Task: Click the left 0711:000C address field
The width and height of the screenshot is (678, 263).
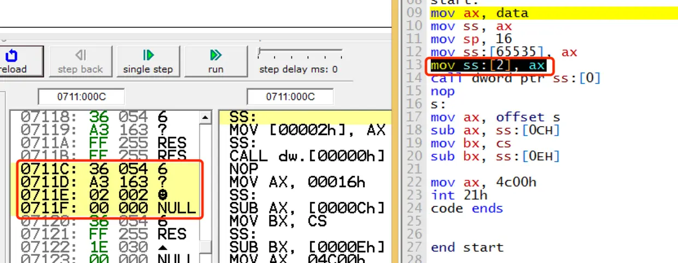Action: [81, 97]
